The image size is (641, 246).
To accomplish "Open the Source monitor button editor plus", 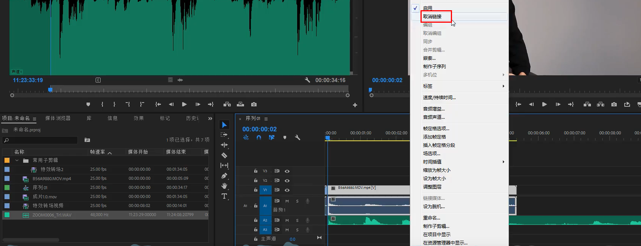I will click(x=355, y=105).
